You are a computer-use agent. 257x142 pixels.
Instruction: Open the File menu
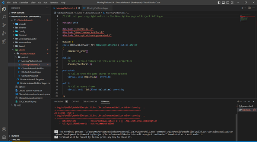tap(9, 3)
